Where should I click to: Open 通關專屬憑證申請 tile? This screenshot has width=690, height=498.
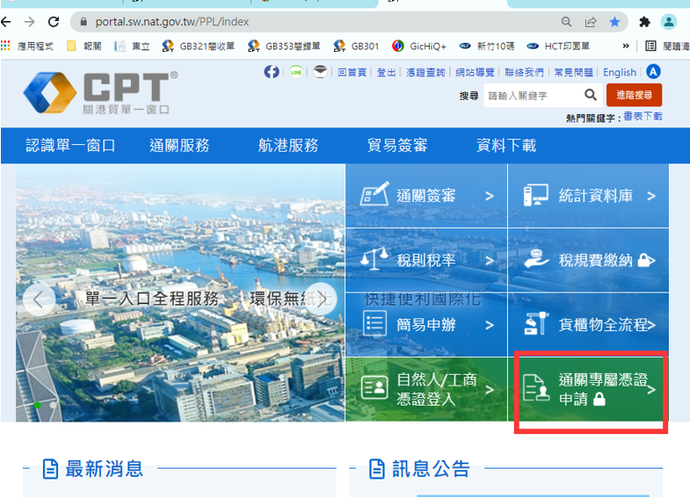590,389
